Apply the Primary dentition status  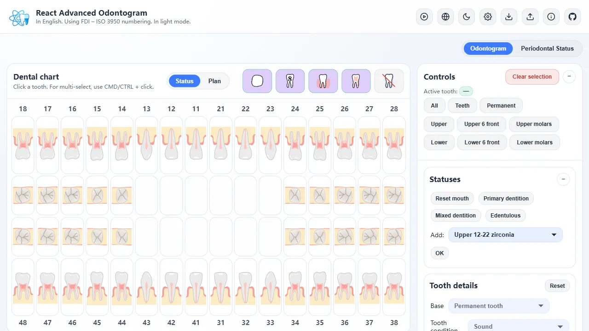506,199
